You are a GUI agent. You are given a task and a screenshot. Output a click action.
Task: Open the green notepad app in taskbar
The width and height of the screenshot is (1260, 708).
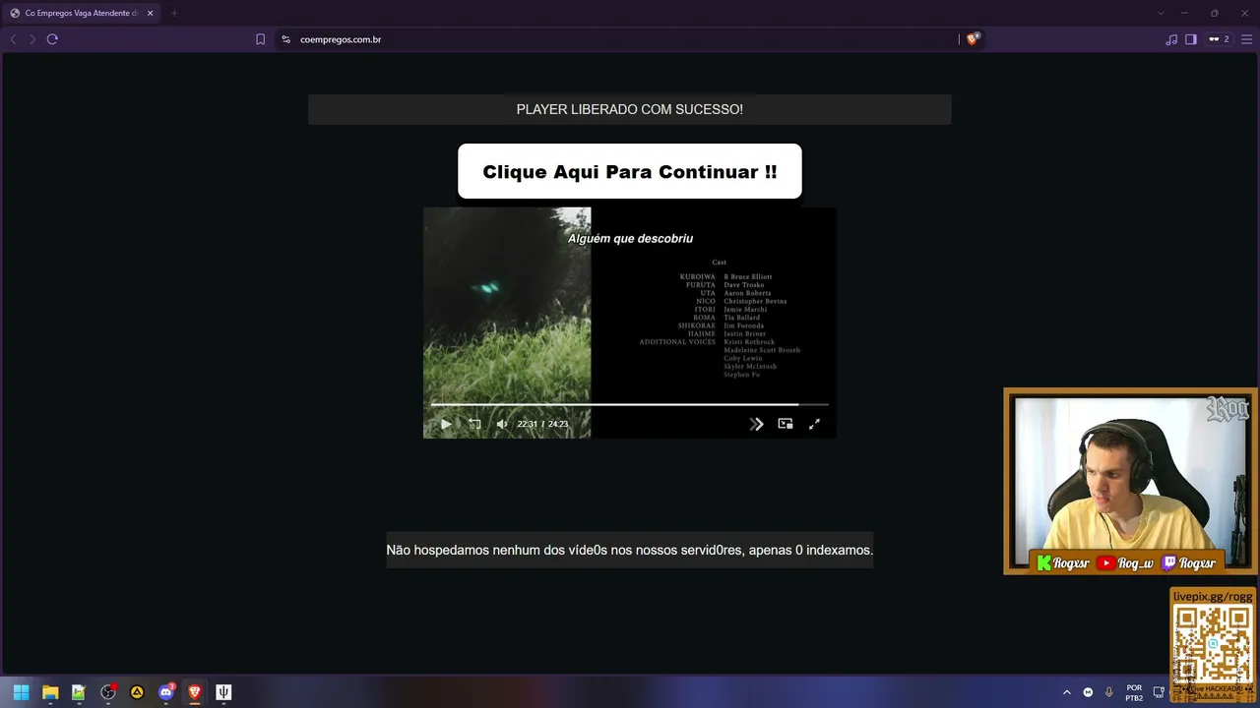click(79, 692)
